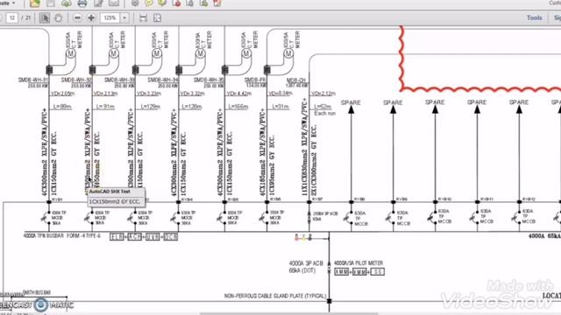Click the 'L=91m' cable length text
The width and height of the screenshot is (561, 315).
pyautogui.click(x=105, y=107)
